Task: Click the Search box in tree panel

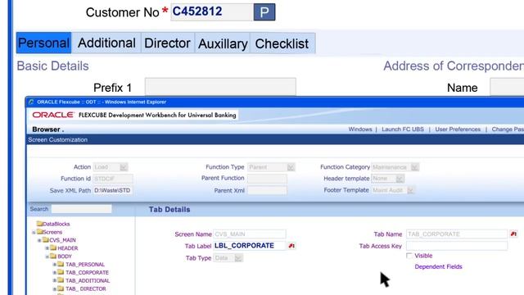Action: pyautogui.click(x=82, y=209)
